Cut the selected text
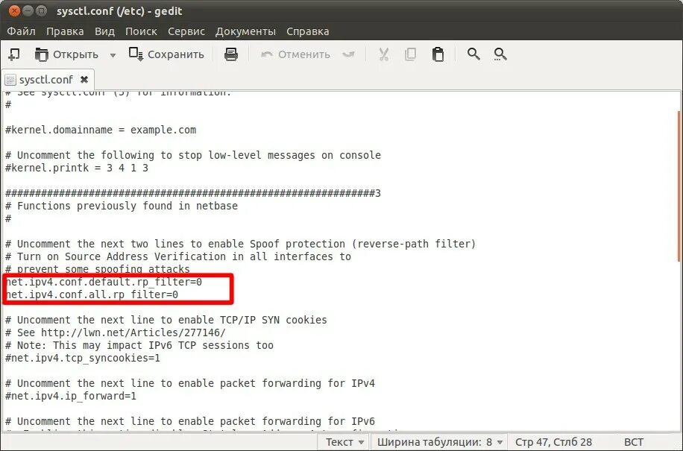Image resolution: width=683 pixels, height=451 pixels. [x=383, y=54]
